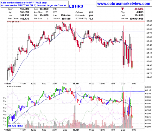Select the Ask Size value 21
Image resolution: width=152 pixels, height=131 pixels.
(x=47, y=12)
